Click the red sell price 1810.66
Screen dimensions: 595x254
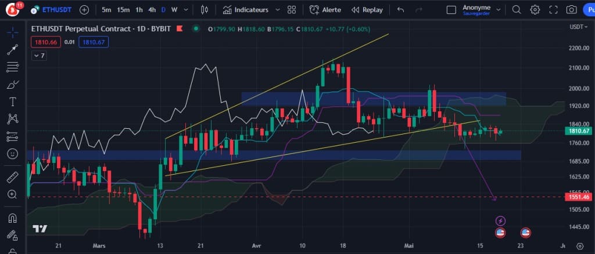46,42
